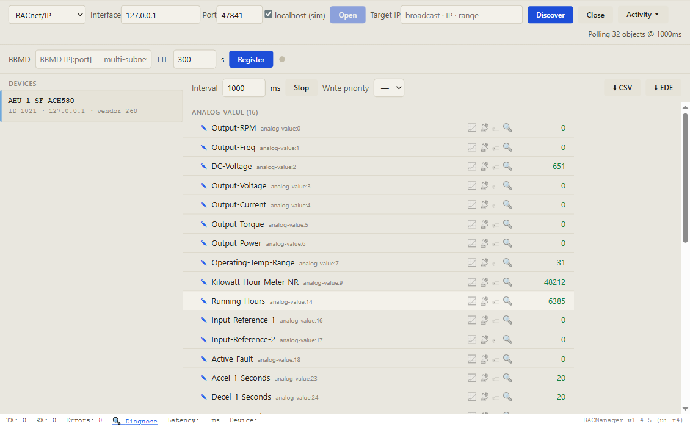Click the object list vertical scrollbar

coord(685,178)
